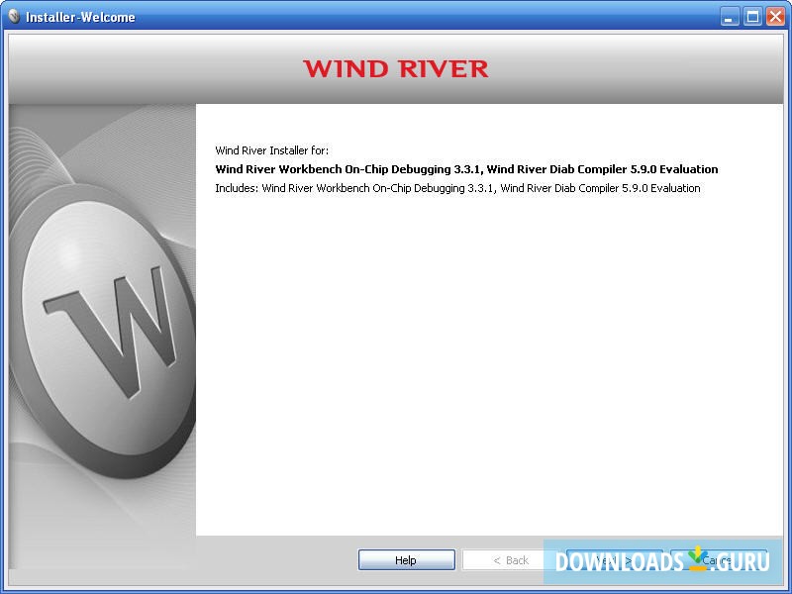Open the Help button
This screenshot has width=792, height=594.
click(406, 559)
